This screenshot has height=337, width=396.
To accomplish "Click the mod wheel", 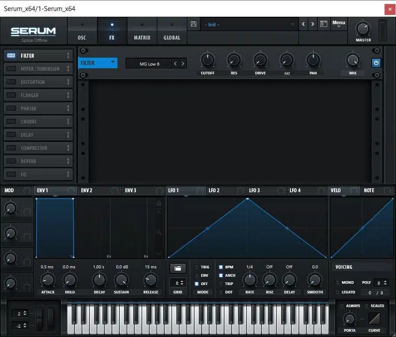I will [51, 319].
